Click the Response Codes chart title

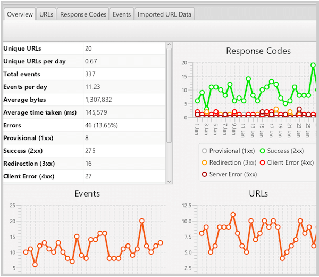(x=258, y=51)
